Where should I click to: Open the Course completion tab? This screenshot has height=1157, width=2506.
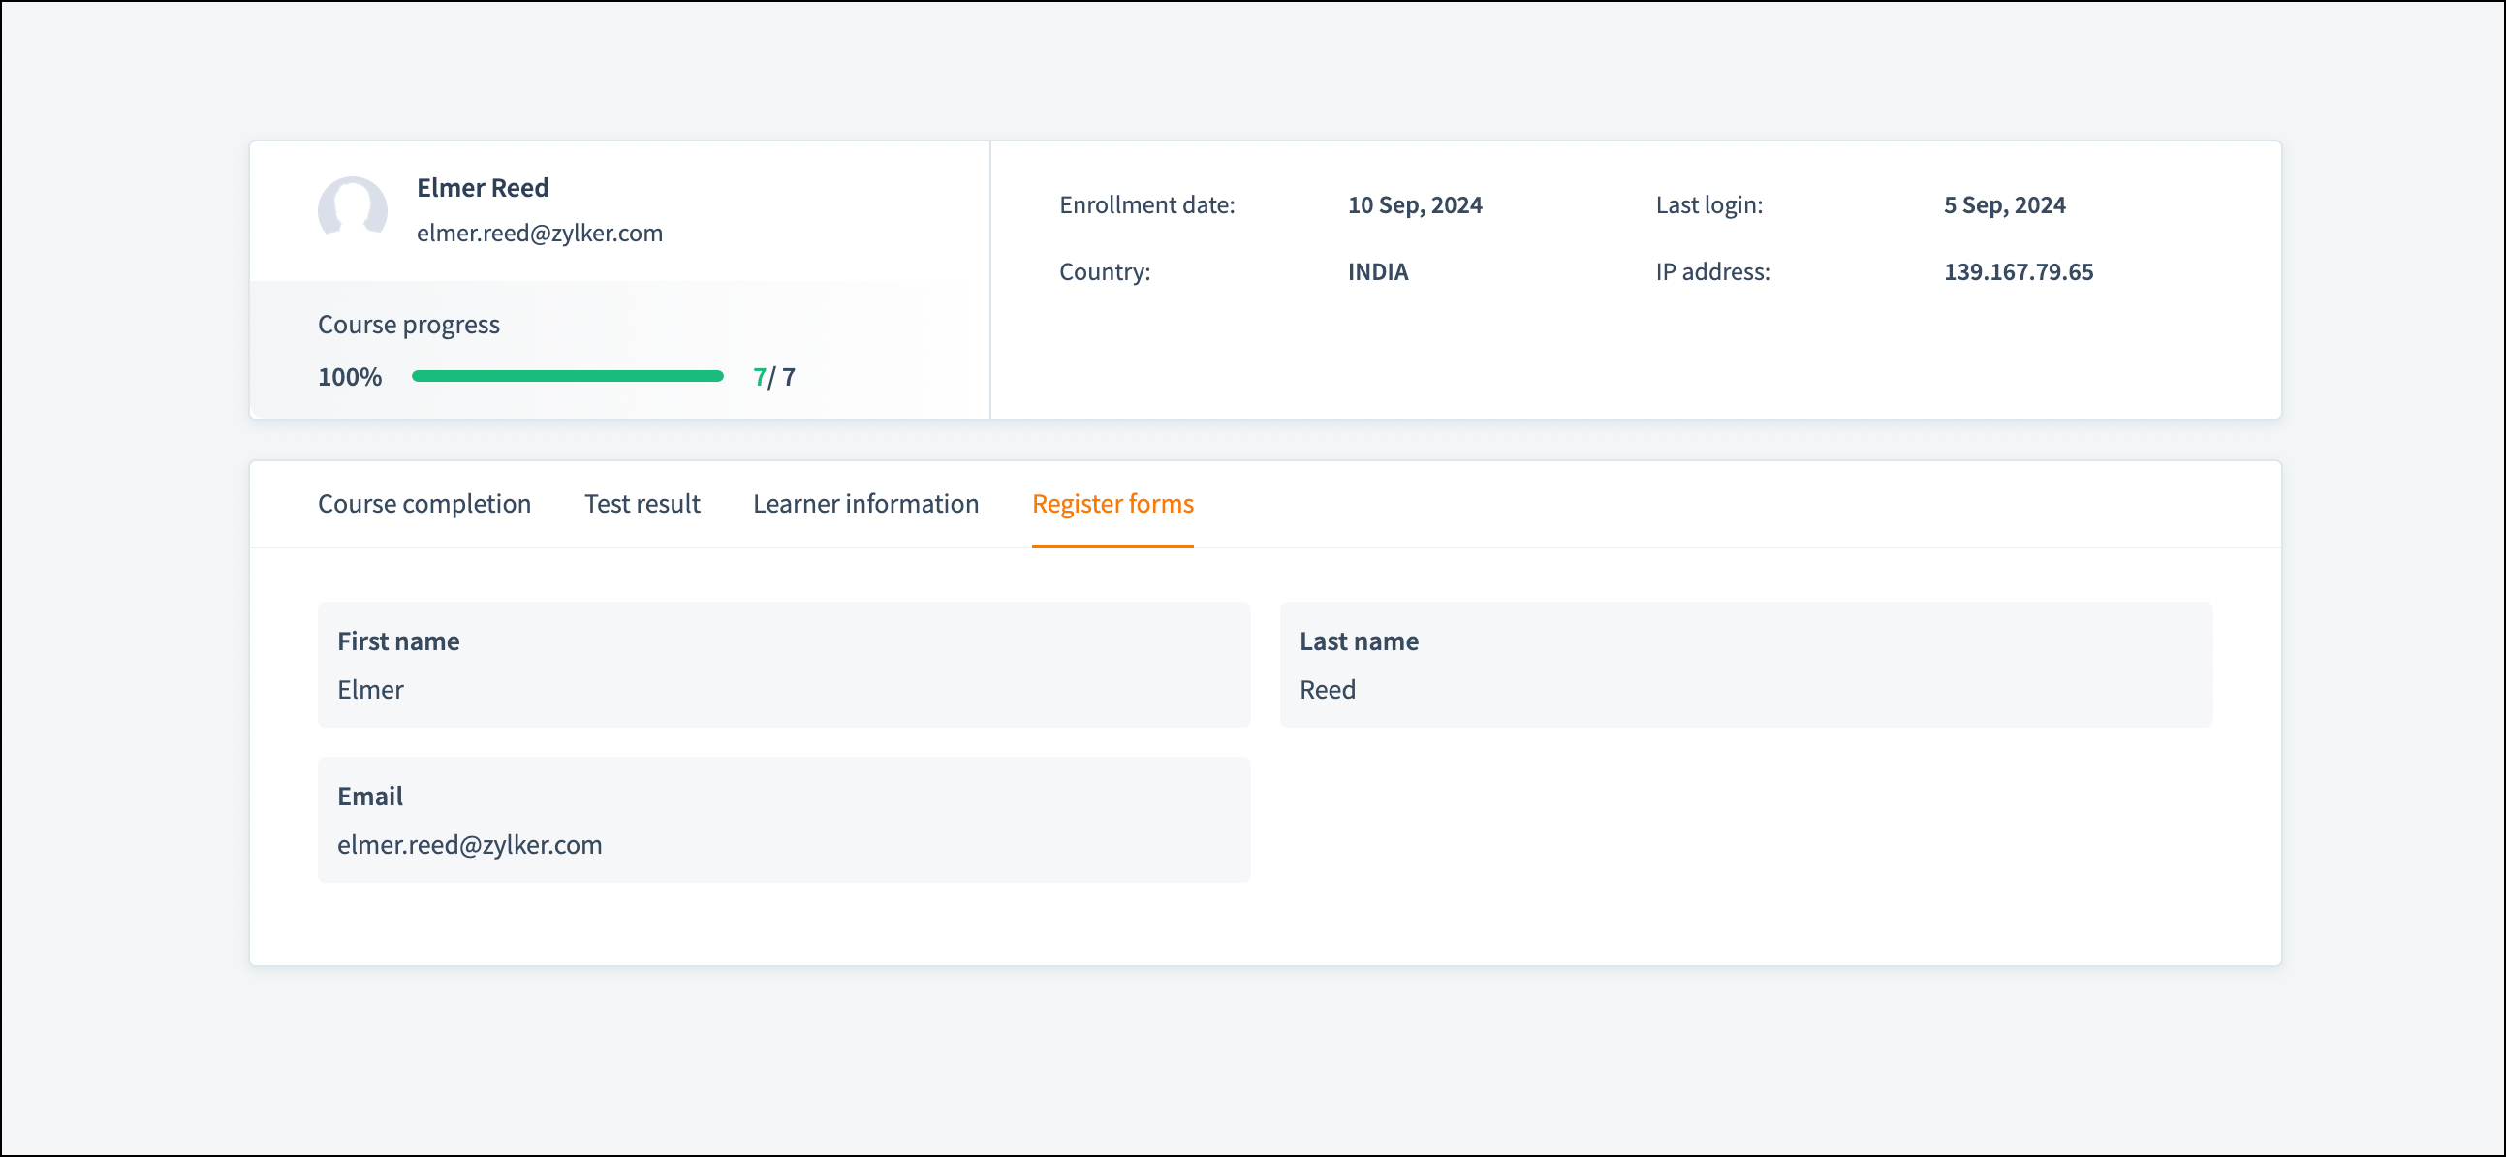(x=424, y=504)
